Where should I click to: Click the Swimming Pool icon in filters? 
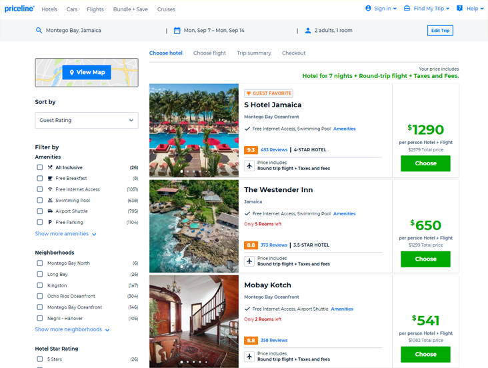point(50,200)
